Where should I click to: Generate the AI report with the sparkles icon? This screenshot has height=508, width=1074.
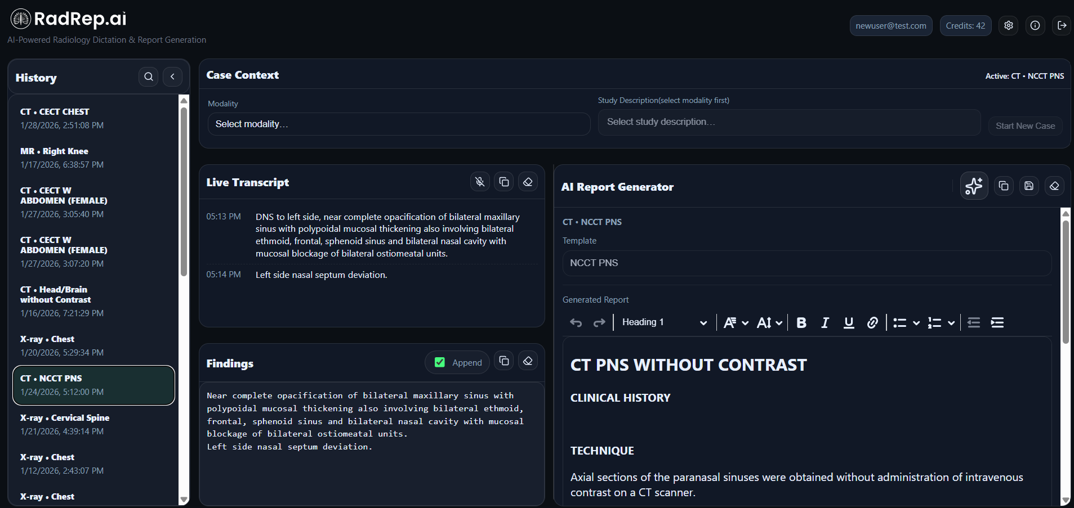click(x=974, y=186)
